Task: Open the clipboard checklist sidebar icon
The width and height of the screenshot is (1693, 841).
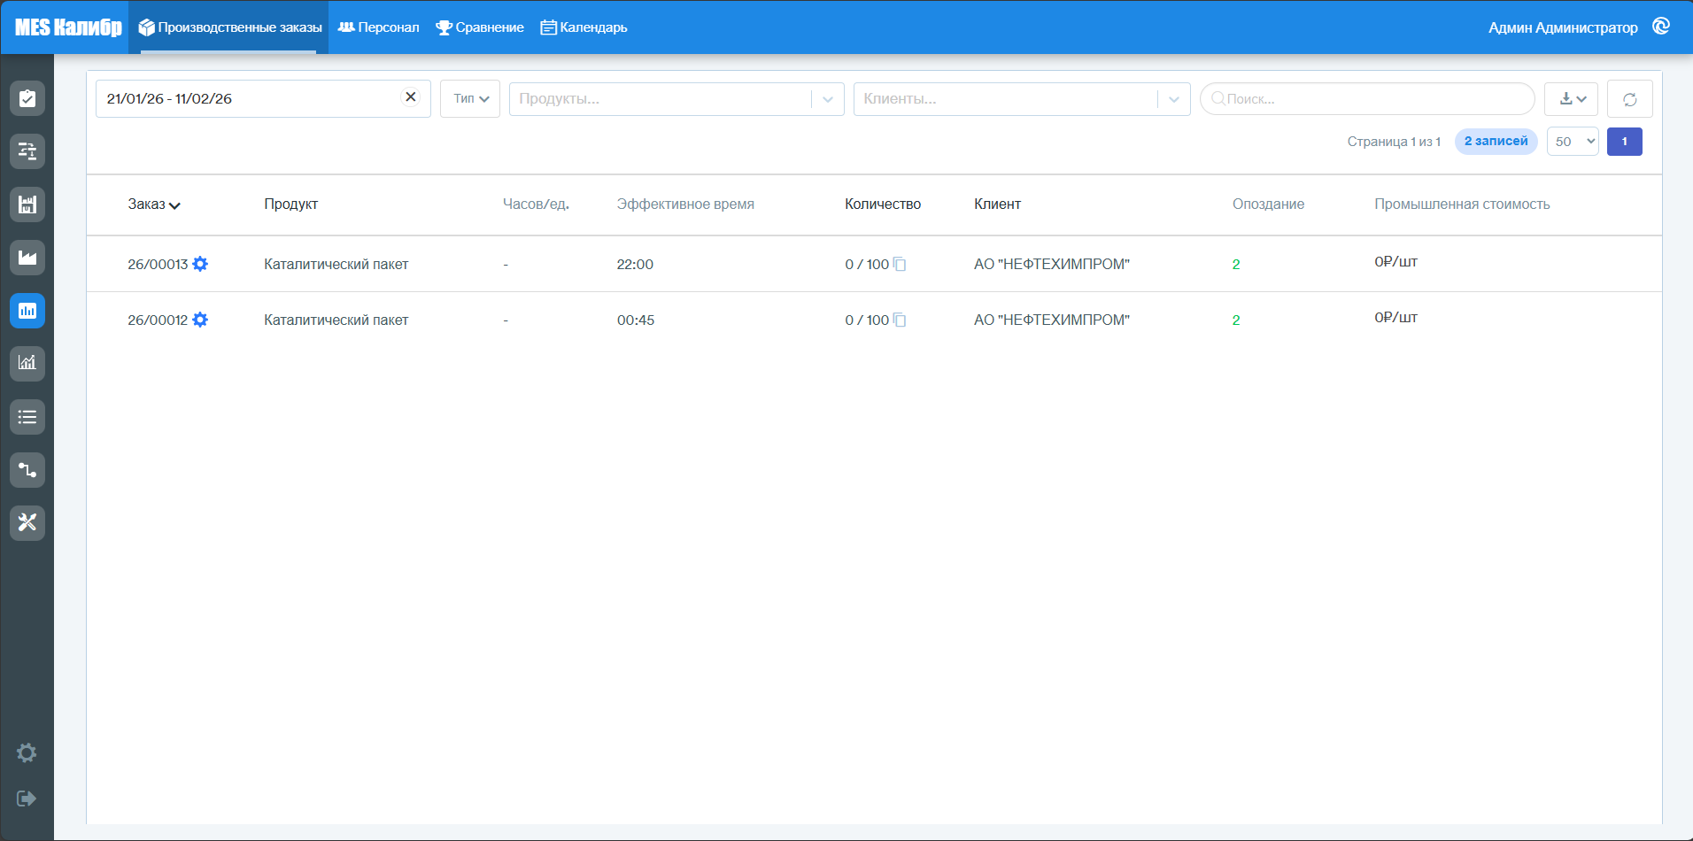Action: (27, 98)
